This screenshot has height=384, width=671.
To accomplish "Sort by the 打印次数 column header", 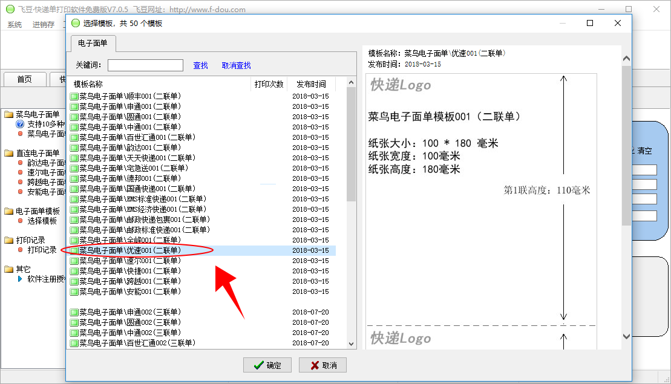I will [269, 84].
